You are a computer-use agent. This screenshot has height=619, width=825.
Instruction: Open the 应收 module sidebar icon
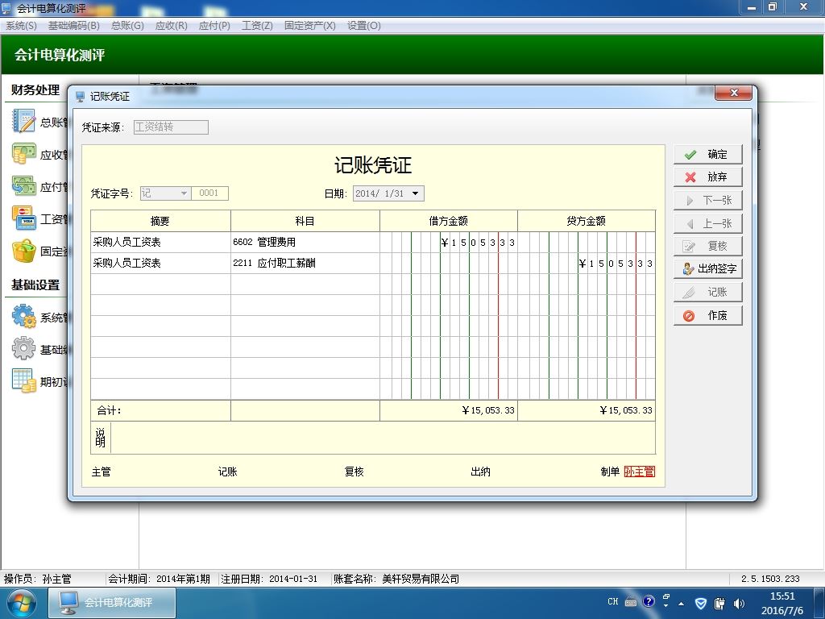[x=24, y=154]
